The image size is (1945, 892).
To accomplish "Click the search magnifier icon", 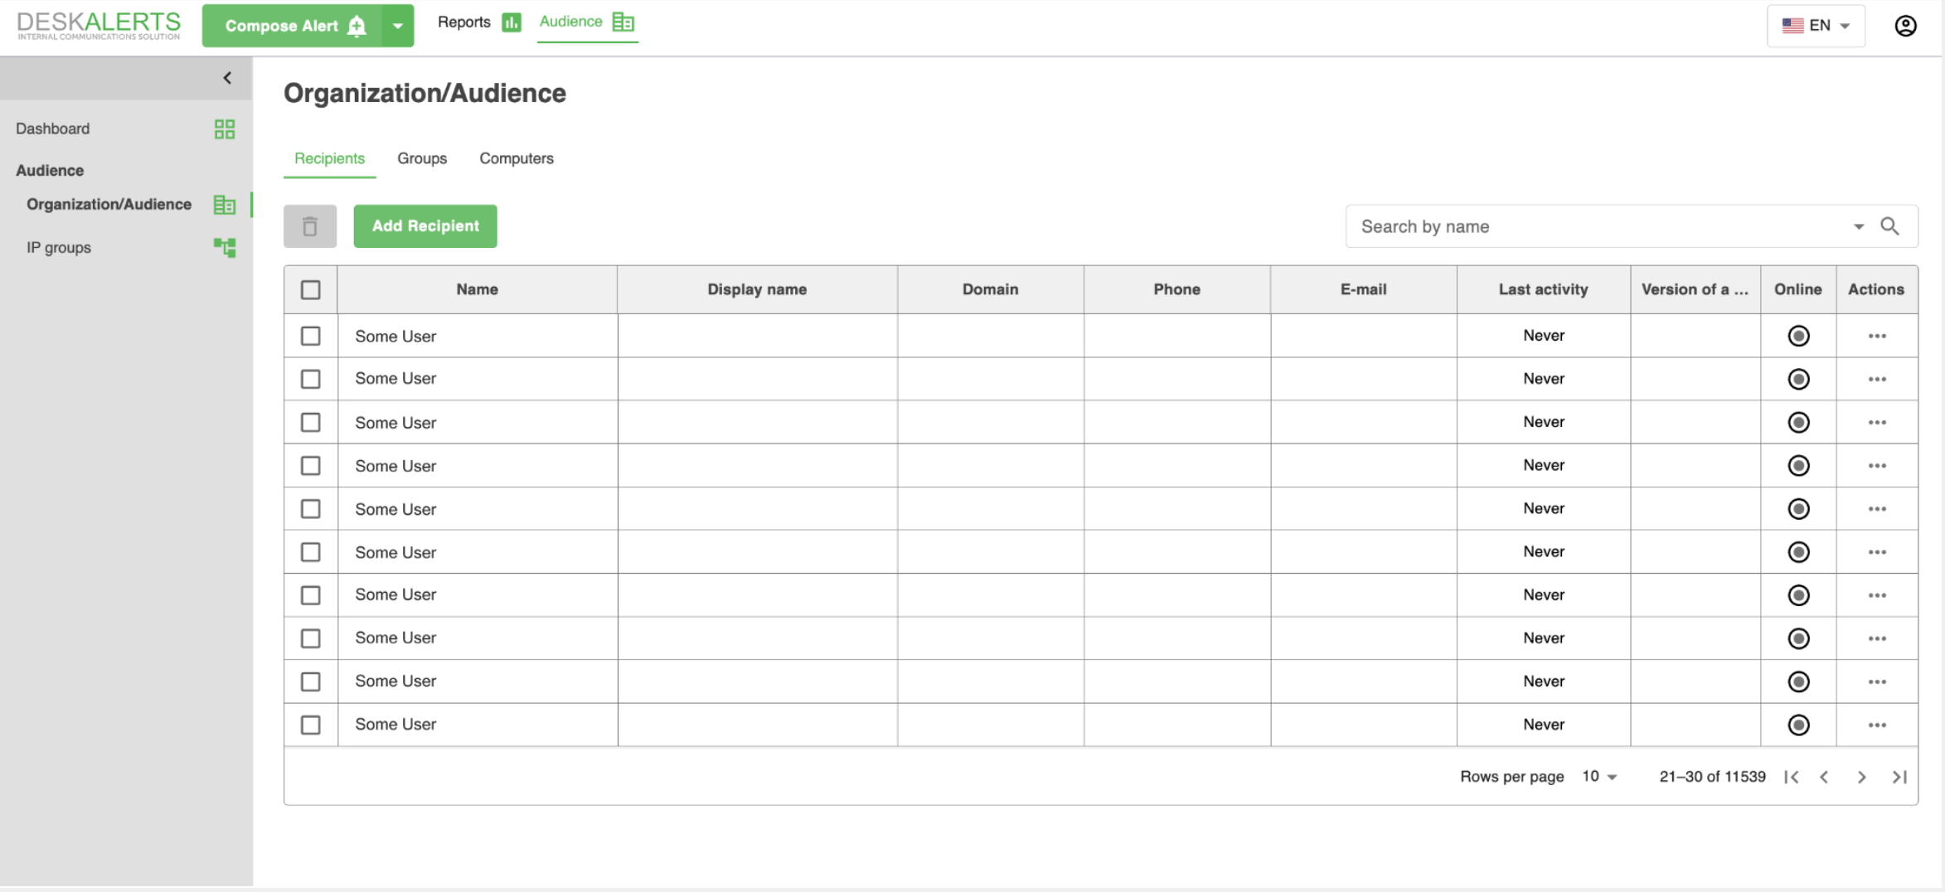I will (1889, 226).
